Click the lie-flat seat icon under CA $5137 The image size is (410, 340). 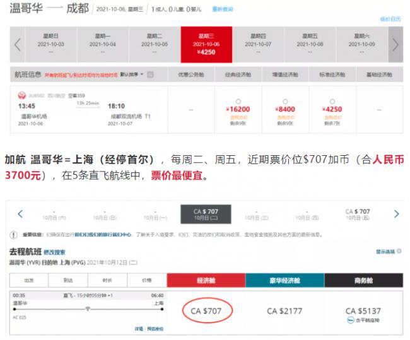click(350, 320)
